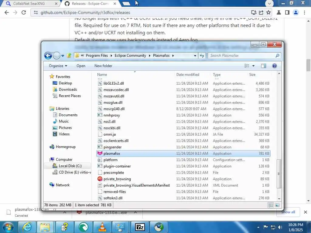Expand the arrow after Program Files breadcrumb
The image size is (311, 233).
[111, 56]
